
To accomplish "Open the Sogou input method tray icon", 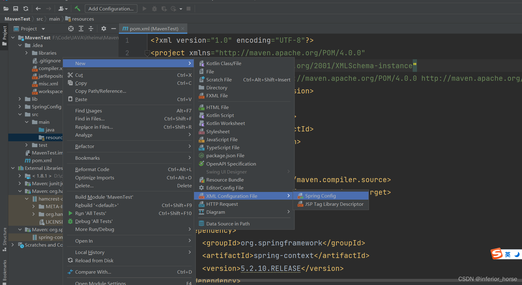I will [497, 254].
